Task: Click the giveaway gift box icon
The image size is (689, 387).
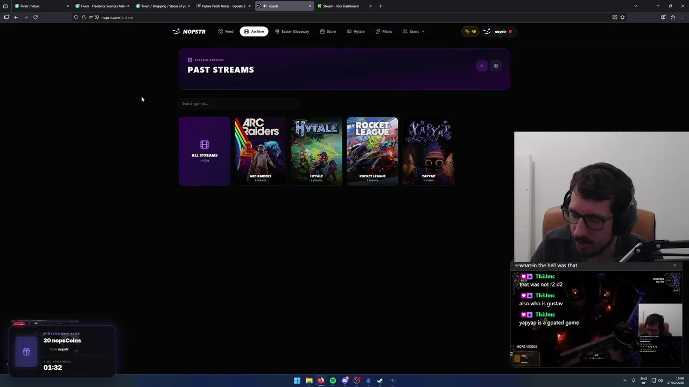Action: (x=26, y=352)
